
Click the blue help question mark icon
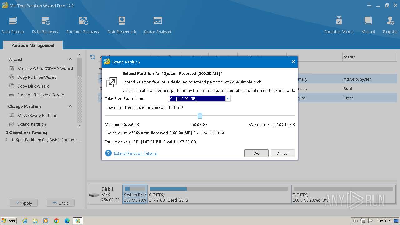108,153
